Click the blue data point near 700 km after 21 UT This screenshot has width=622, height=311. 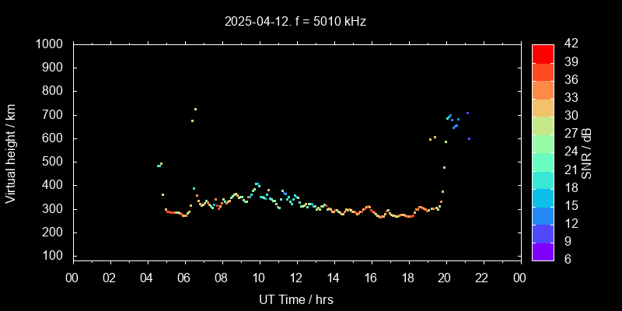pos(467,114)
